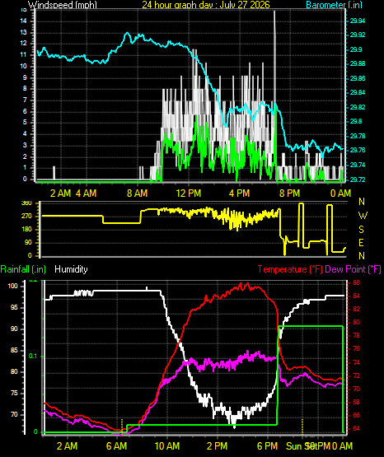
Task: Click the 29.8 barometer scale value
Action: tap(356, 121)
